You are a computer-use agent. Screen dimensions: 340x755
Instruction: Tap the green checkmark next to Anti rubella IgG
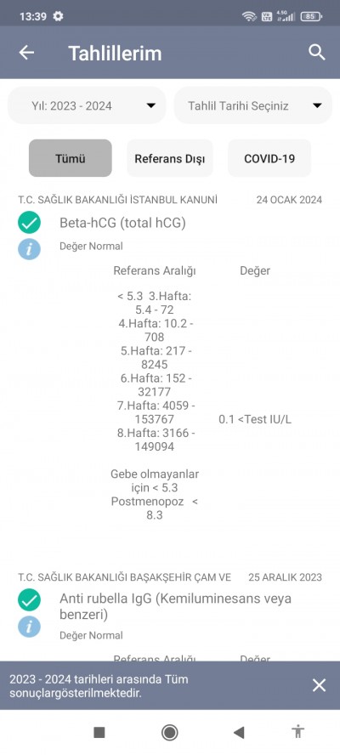30,600
